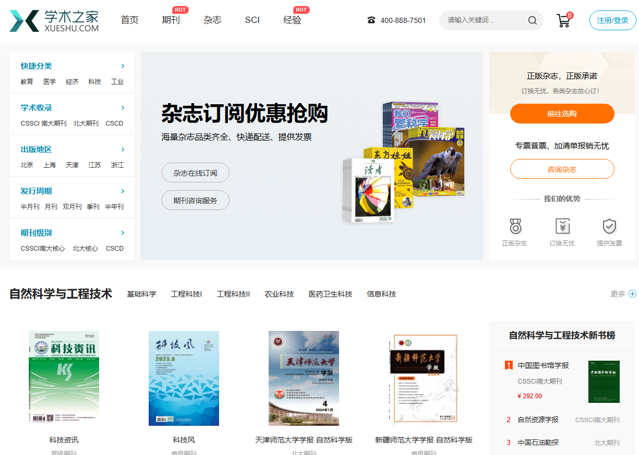Screen dimensions: 639x455
Task: Expand the 快捷分类 chevron arrow
Action: pyautogui.click(x=123, y=66)
